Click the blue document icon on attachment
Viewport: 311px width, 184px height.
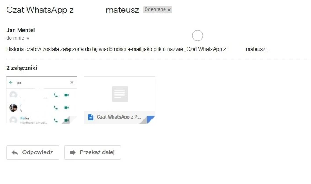tap(91, 117)
